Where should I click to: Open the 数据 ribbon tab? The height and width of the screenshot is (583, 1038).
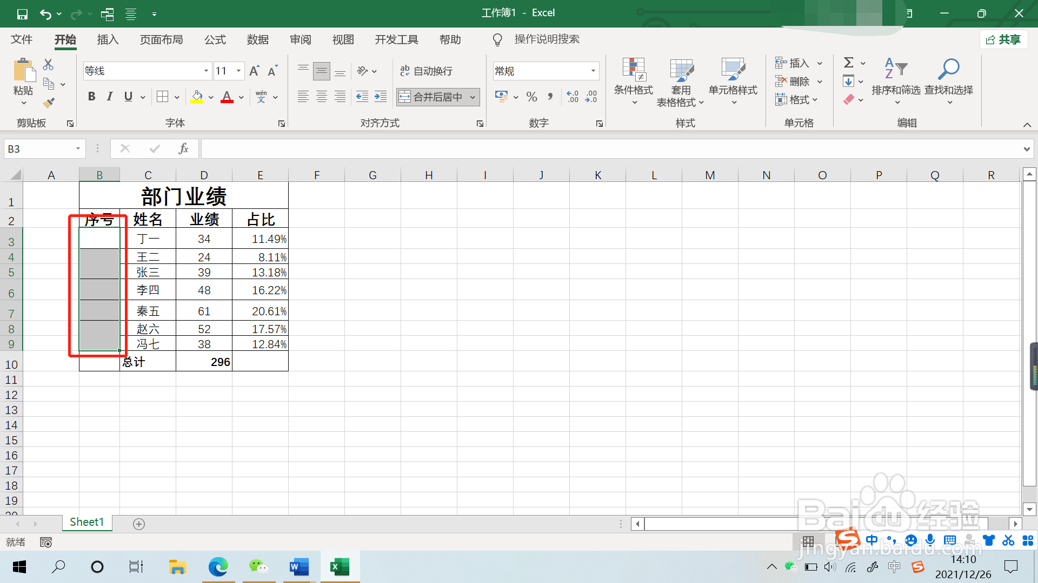[257, 39]
